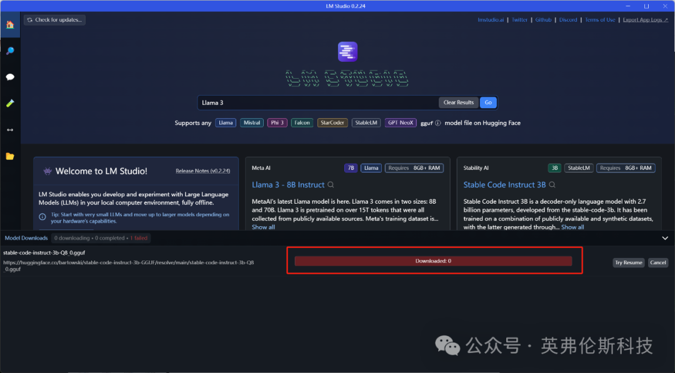Open the AI Chat bubble sidebar icon
Image resolution: width=675 pixels, height=373 pixels.
pos(10,77)
